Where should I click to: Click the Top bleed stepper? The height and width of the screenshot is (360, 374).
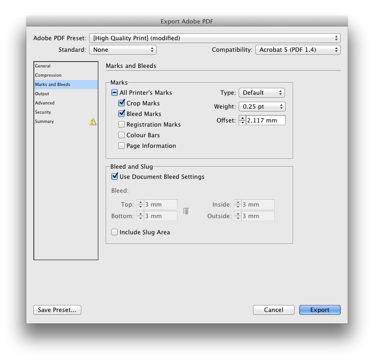tap(140, 204)
